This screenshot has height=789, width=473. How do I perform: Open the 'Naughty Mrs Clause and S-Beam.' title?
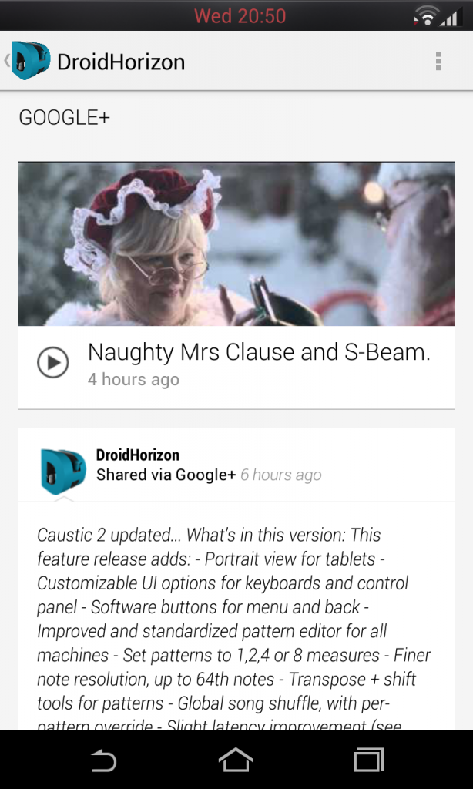259,352
